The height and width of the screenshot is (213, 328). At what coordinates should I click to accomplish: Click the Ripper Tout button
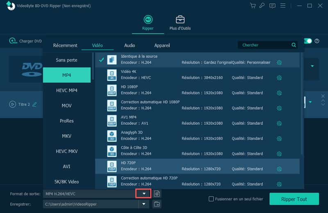tap(294, 199)
